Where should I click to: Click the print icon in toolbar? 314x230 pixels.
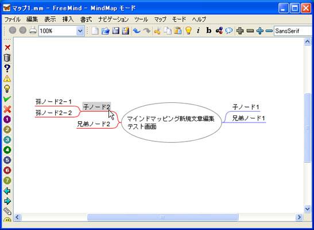pyautogui.click(x=33, y=30)
